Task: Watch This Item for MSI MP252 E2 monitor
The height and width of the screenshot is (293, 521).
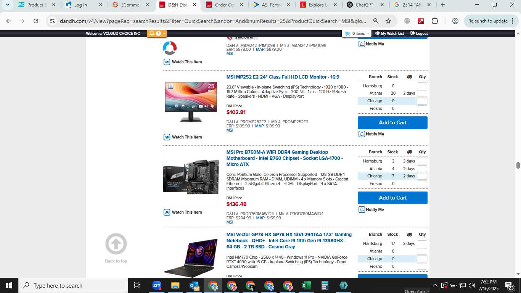Action: tap(183, 137)
